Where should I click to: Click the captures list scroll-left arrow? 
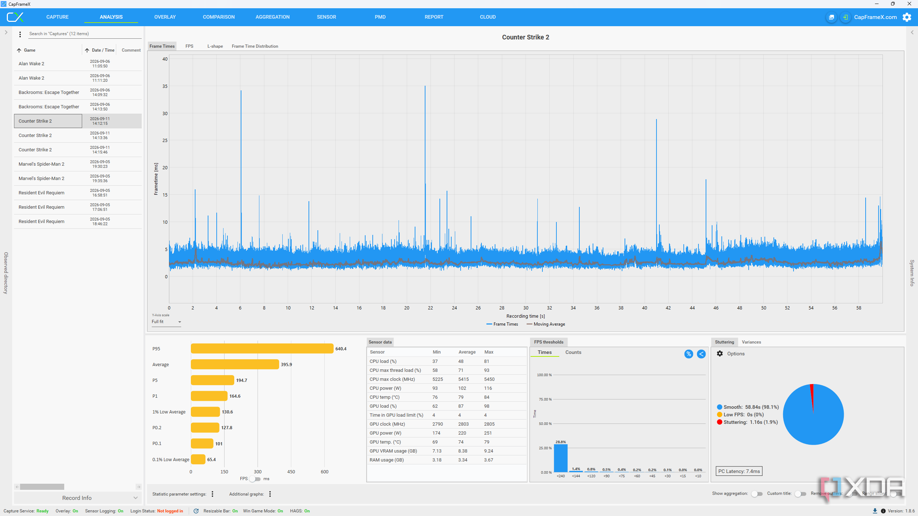17,487
